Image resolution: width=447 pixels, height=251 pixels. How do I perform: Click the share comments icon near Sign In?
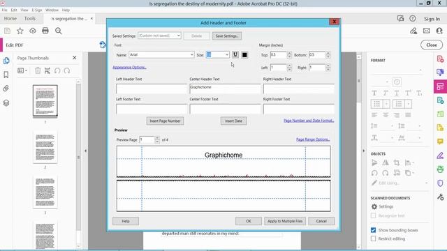pyautogui.click(x=400, y=19)
